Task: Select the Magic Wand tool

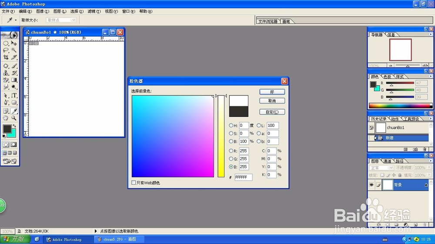Action: point(14,50)
